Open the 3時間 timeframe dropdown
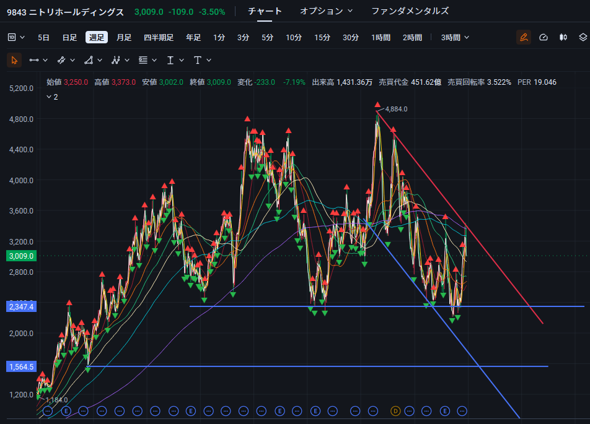590x424 pixels. click(455, 37)
